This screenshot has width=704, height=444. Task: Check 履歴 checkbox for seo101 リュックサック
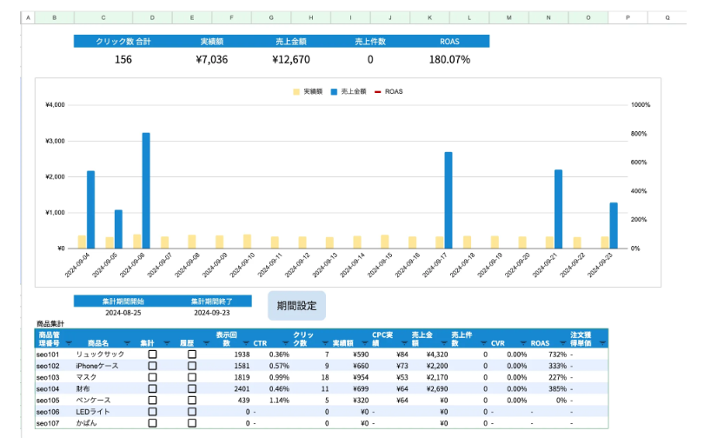coord(192,355)
